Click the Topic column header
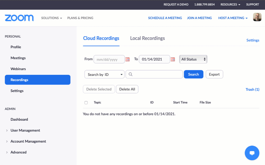 98,102
